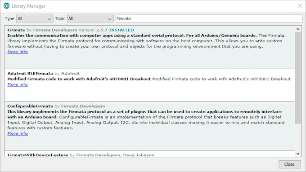Screen dimensions: 306x172
Task: Click the Version 2.5.7 text
Action: coord(93,30)
